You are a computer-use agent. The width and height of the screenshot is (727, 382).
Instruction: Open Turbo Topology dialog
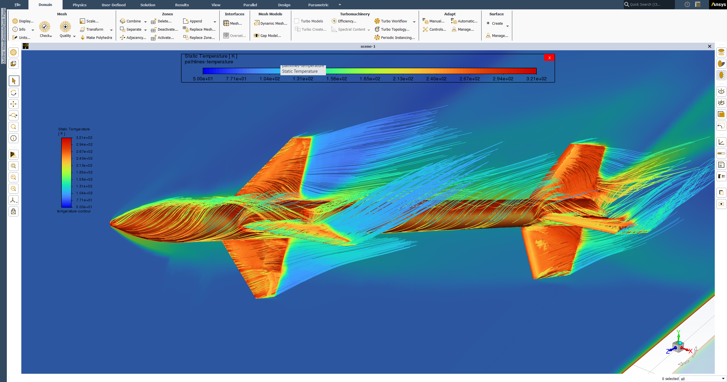tap(392, 29)
